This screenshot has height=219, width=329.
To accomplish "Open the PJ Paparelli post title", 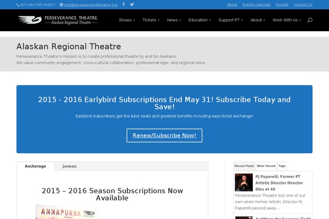I will pyautogui.click(x=279, y=183).
